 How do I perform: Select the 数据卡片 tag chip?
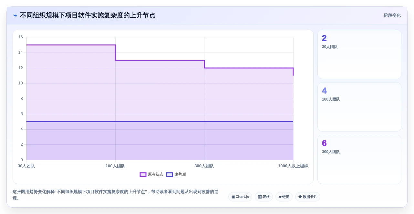(308, 197)
